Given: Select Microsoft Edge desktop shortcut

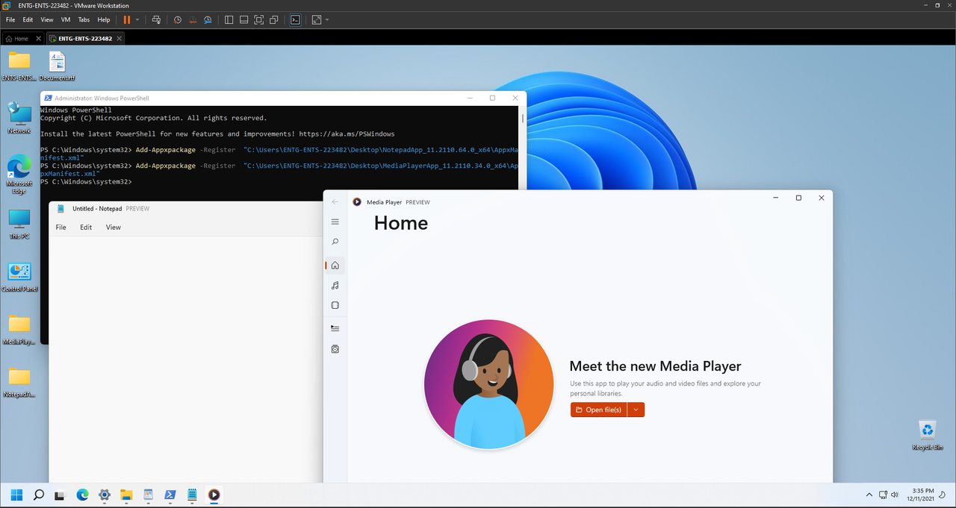Looking at the screenshot, I should coord(19,175).
